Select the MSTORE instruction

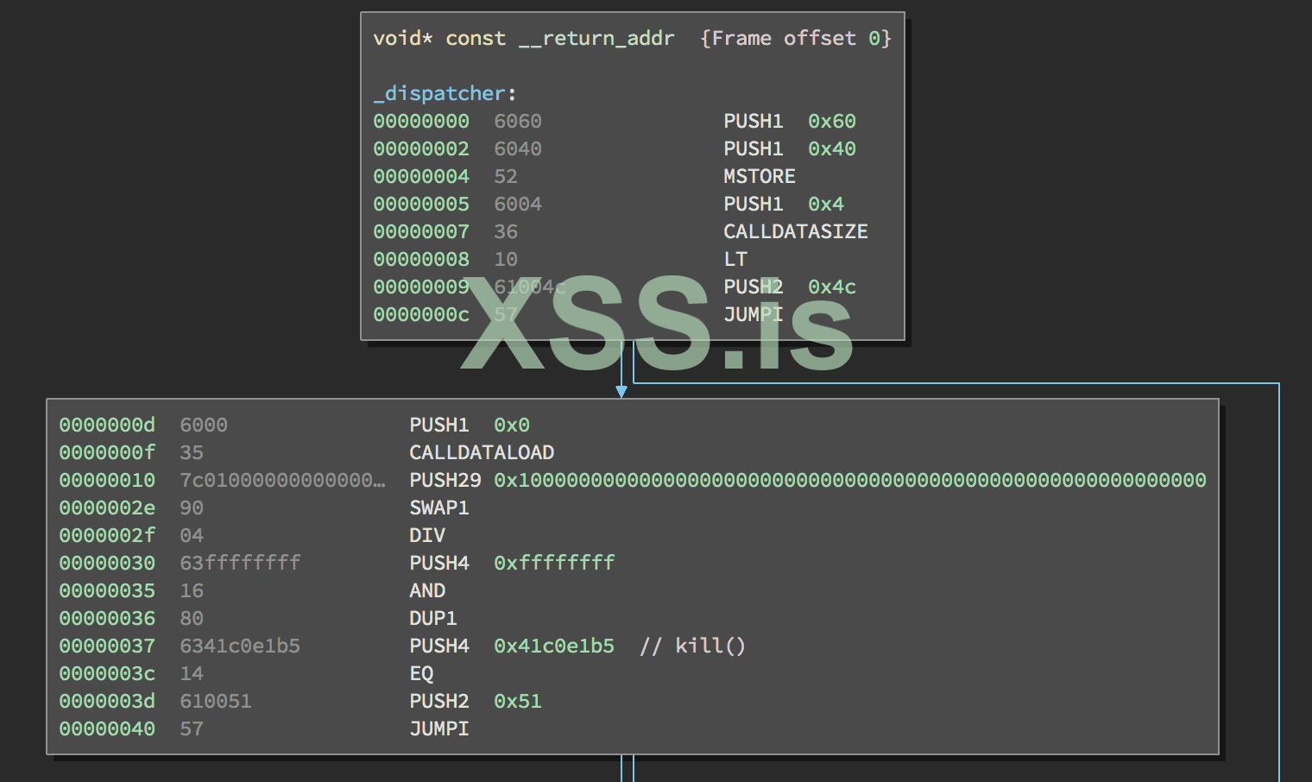click(760, 176)
